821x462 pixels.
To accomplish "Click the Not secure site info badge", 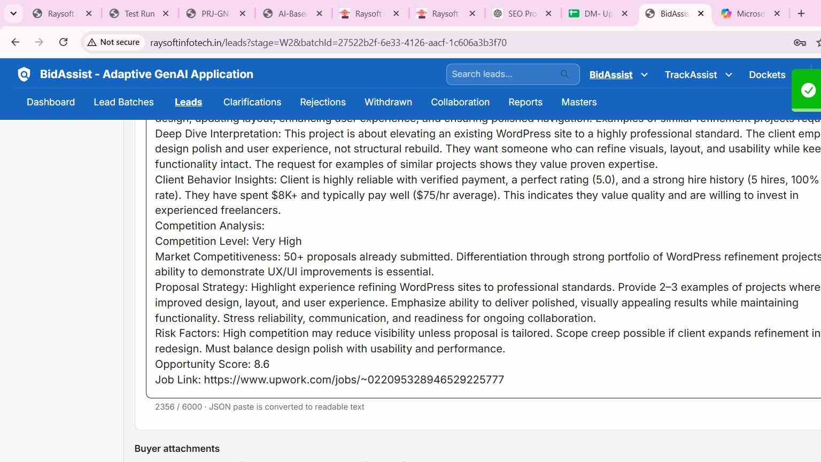I will tap(113, 42).
